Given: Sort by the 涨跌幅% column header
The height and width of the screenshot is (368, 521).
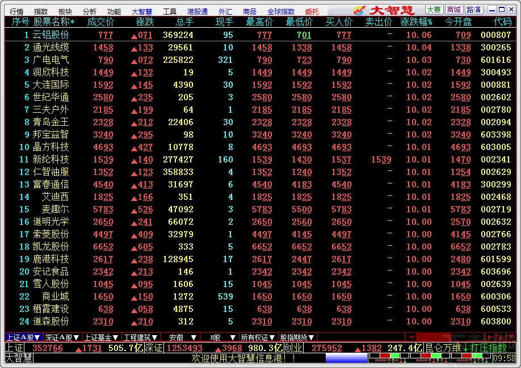Looking at the screenshot, I should [417, 22].
